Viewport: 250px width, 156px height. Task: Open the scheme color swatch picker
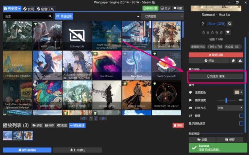(x=237, y=92)
